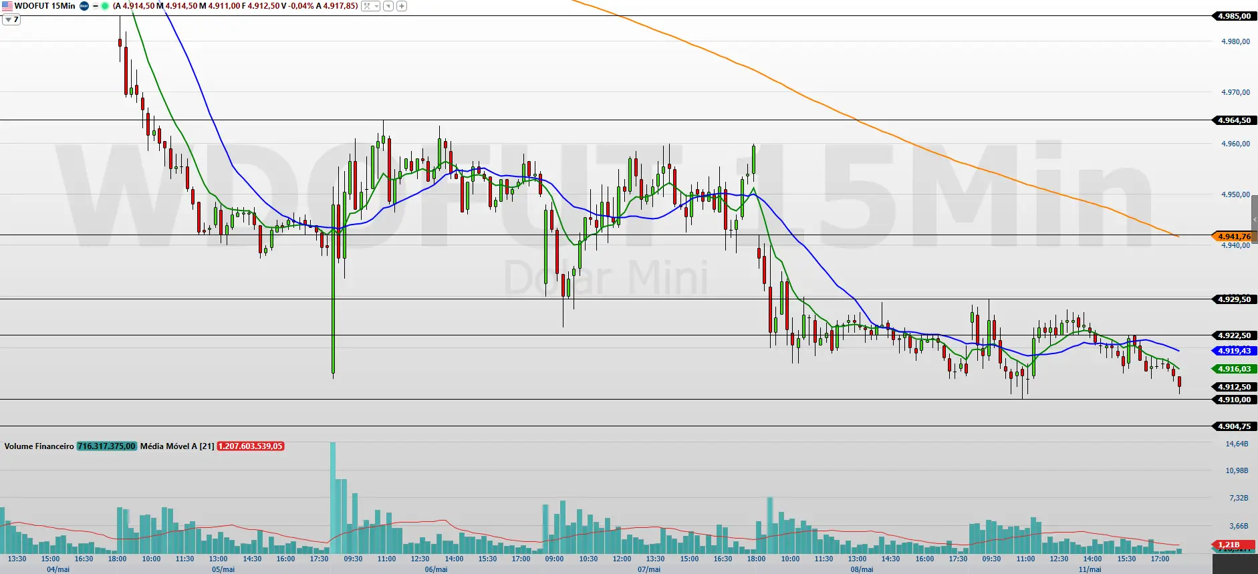Image resolution: width=1258 pixels, height=574 pixels.
Task: Click the green 4.916,03 moving average tag
Action: pos(1234,369)
